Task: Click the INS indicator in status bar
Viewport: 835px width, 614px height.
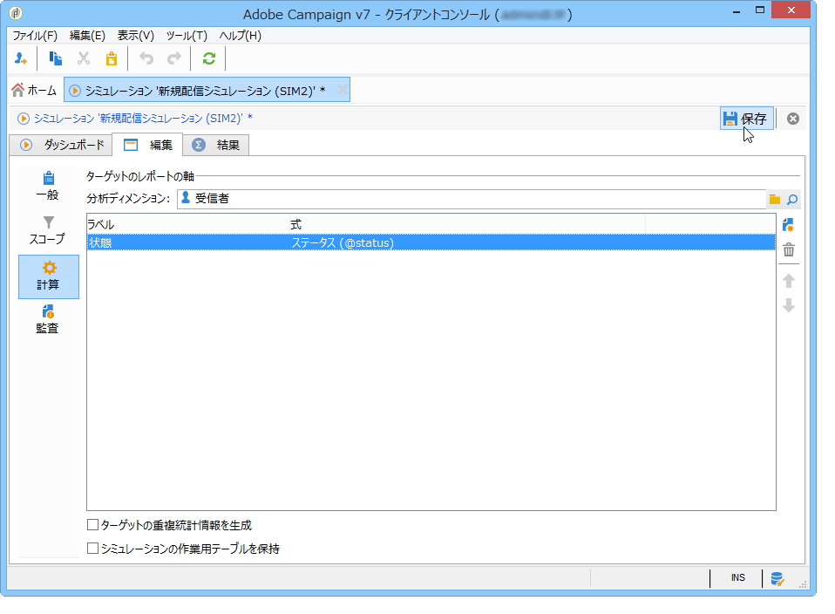Action: click(737, 578)
